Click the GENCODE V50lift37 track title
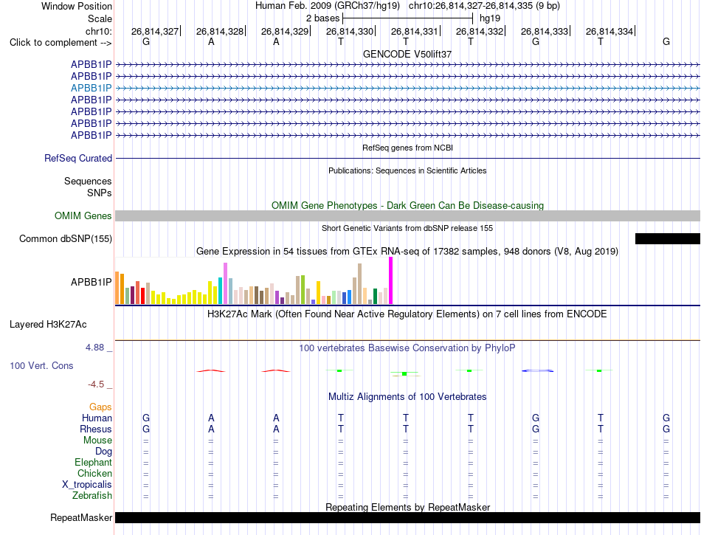This screenshot has height=535, width=701. point(407,54)
